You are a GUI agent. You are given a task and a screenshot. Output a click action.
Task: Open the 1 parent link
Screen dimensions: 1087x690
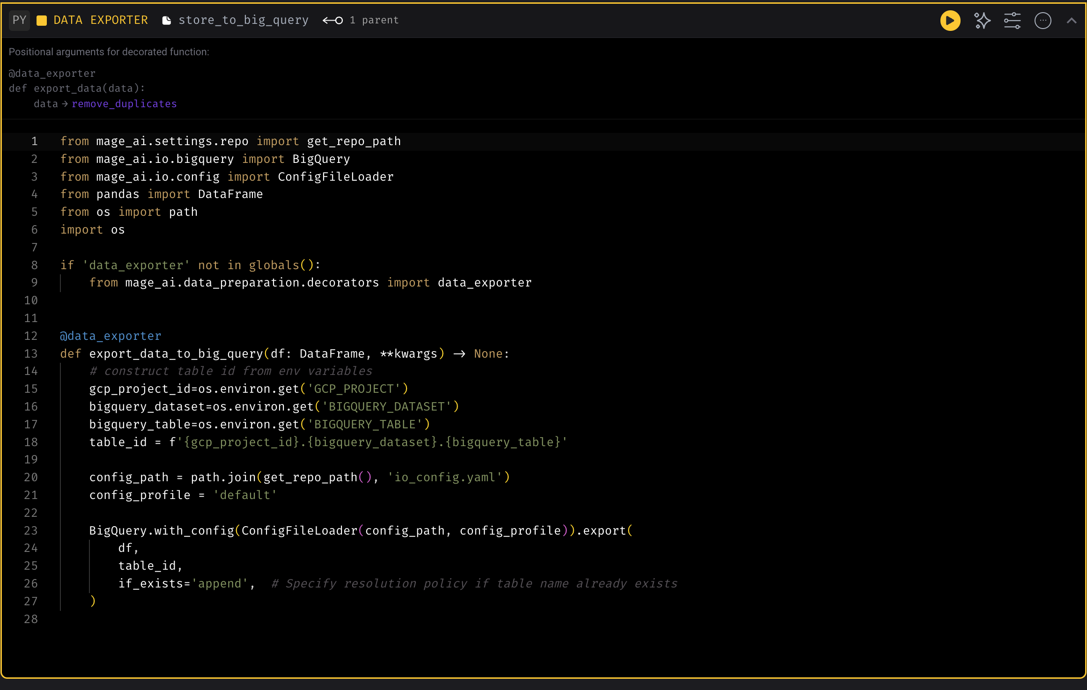click(374, 20)
